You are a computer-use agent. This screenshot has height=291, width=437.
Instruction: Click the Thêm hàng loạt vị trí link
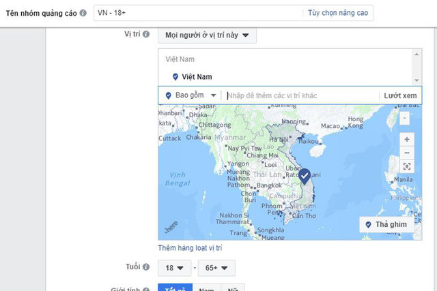(190, 247)
